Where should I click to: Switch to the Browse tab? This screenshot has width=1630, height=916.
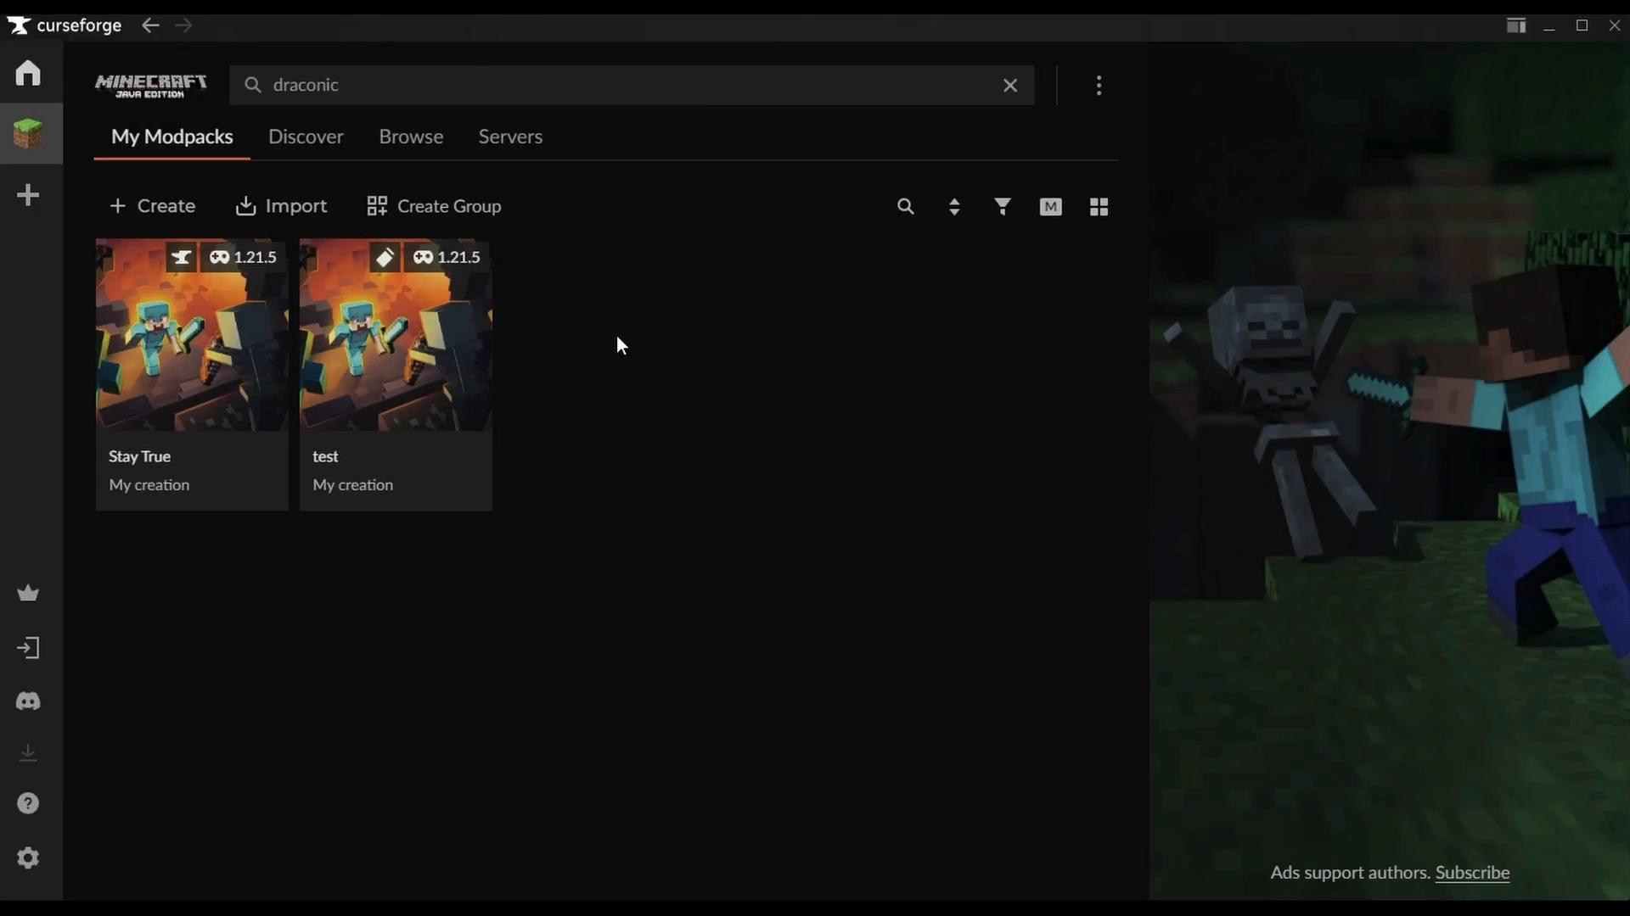411,137
